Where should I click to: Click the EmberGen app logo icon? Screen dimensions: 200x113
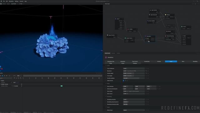pos(1,1)
